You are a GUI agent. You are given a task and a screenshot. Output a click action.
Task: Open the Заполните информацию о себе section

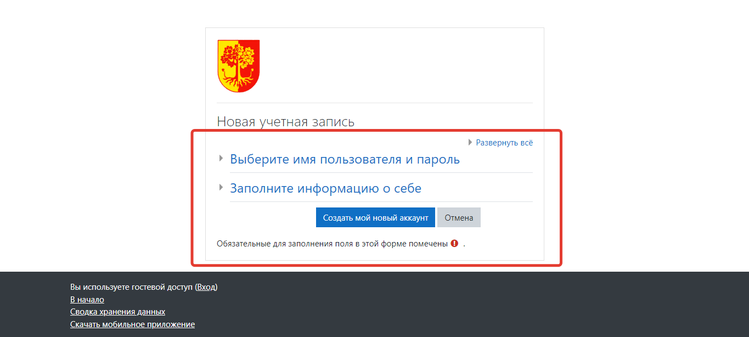[325, 189]
